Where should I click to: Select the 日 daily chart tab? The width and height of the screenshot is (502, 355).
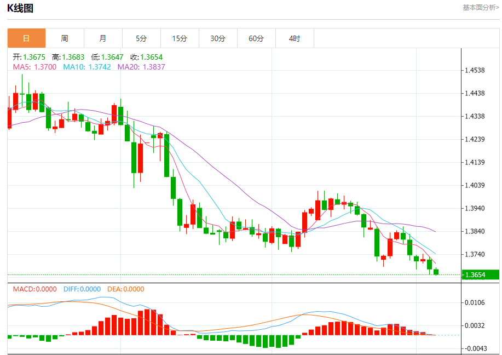coord(27,38)
